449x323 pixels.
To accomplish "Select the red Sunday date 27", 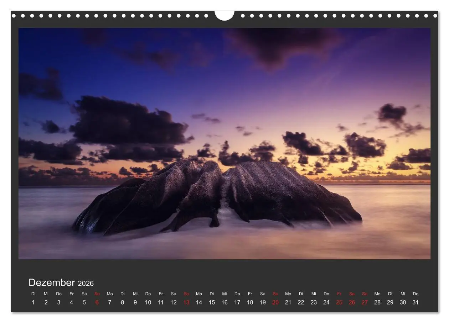I will click(x=365, y=302).
